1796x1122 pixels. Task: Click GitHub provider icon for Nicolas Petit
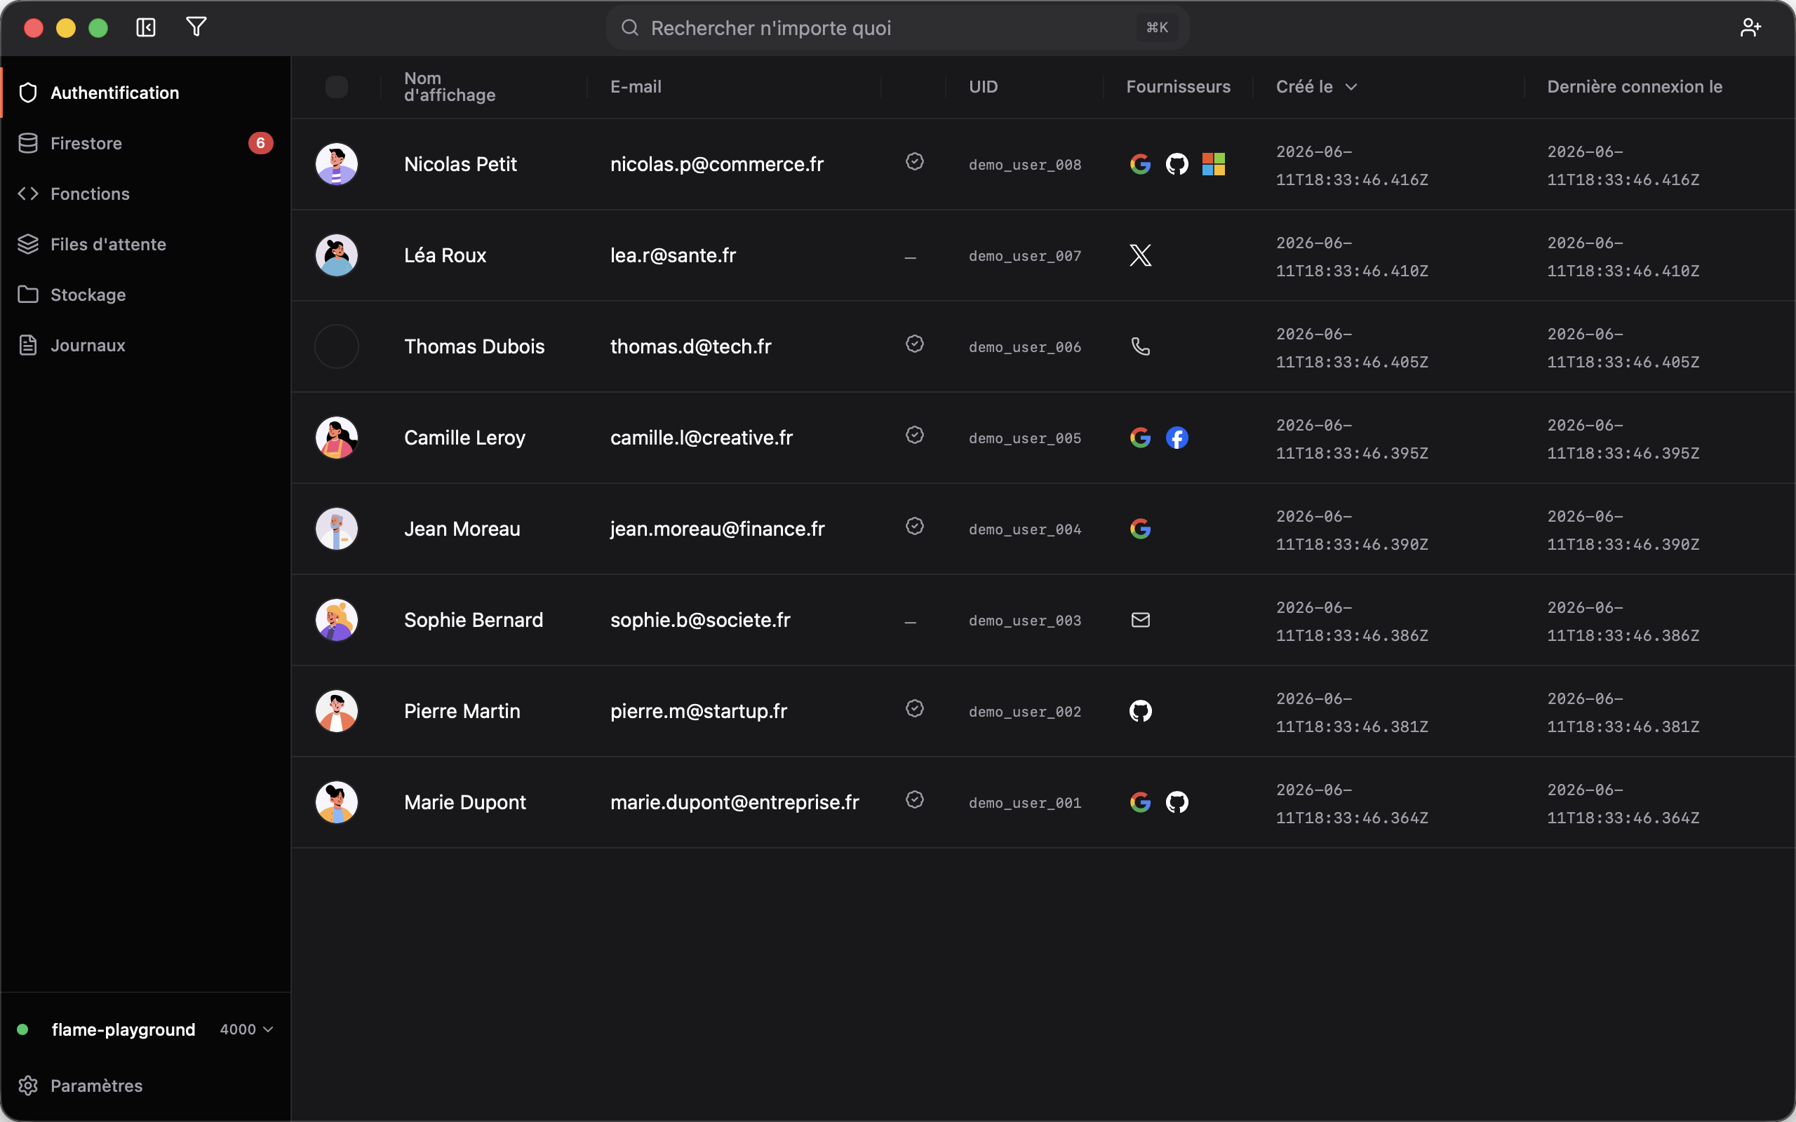(x=1177, y=164)
